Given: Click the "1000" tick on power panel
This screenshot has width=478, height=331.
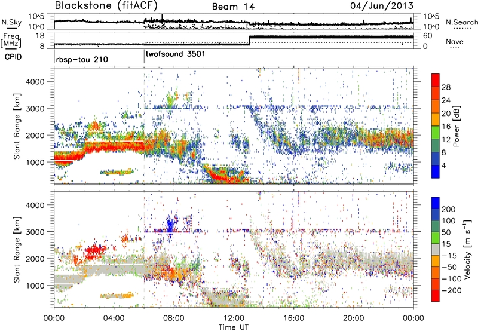Looking at the screenshot, I should 35,162.
